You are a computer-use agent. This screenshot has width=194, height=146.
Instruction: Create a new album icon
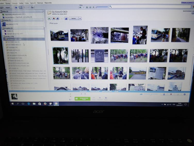[16, 8]
